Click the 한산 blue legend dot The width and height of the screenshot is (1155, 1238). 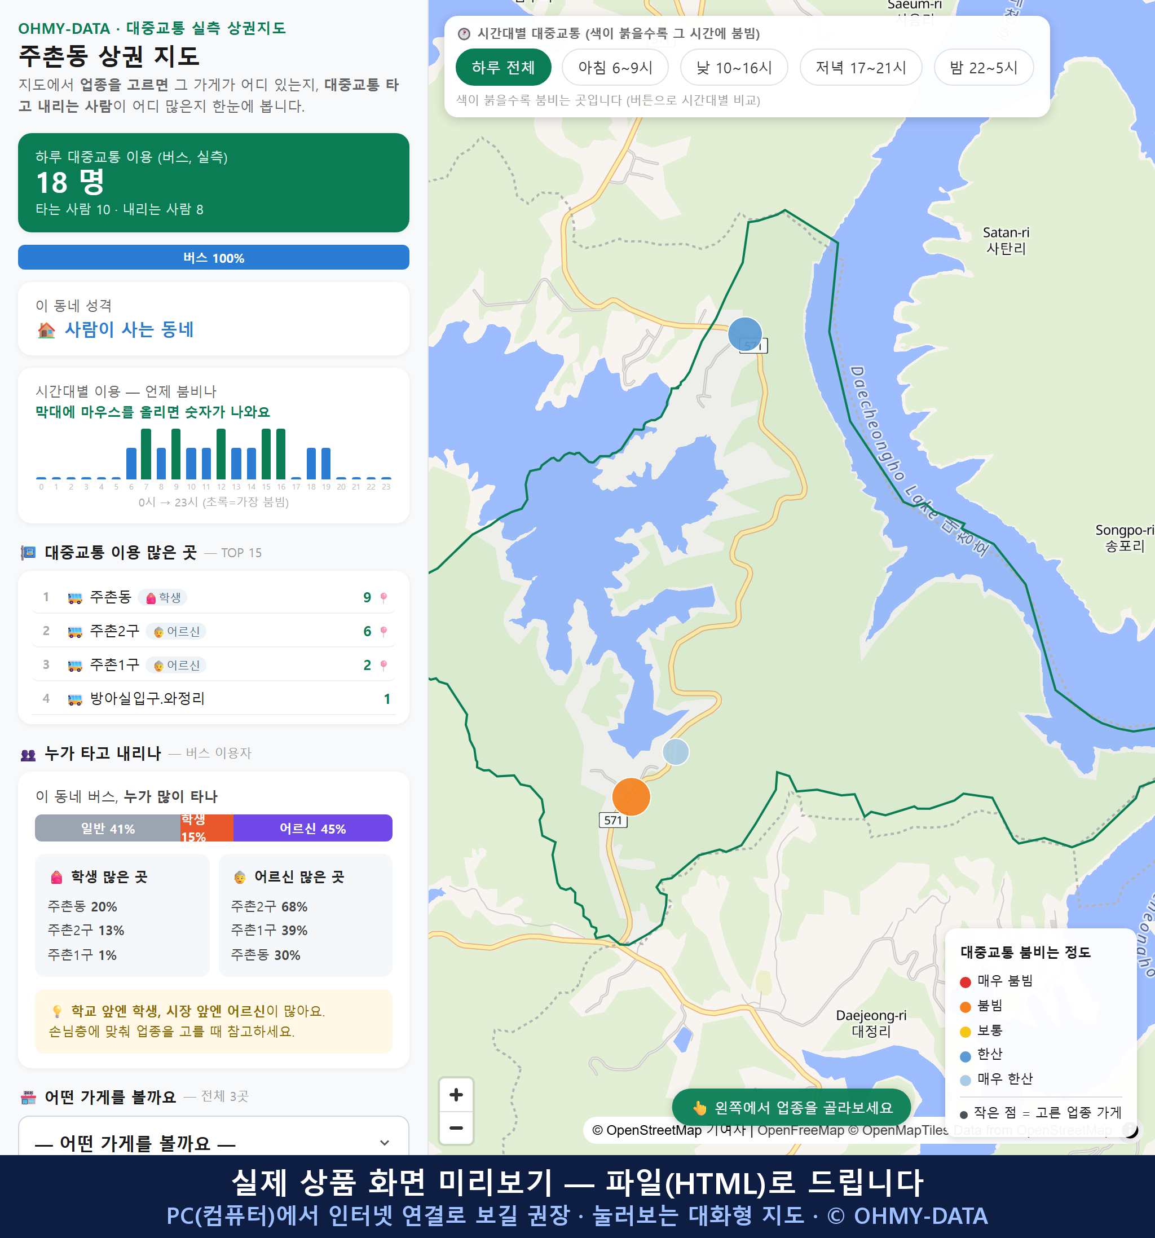coord(965,1056)
